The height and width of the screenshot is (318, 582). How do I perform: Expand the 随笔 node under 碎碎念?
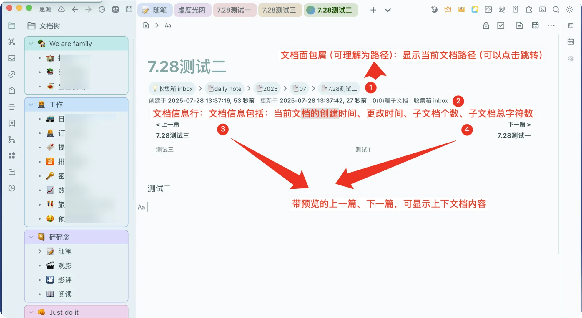[x=40, y=251]
